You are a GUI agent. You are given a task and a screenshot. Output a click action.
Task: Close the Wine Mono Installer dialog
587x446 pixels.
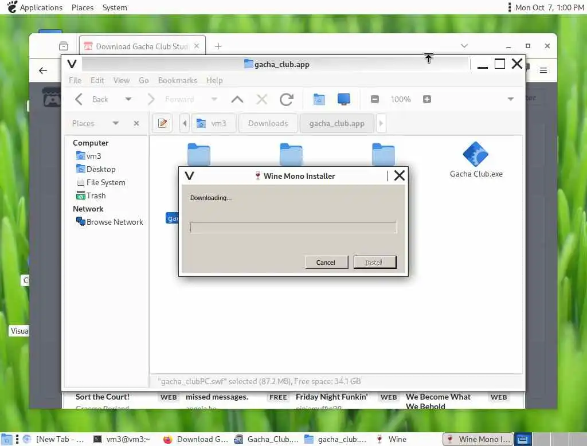click(399, 175)
